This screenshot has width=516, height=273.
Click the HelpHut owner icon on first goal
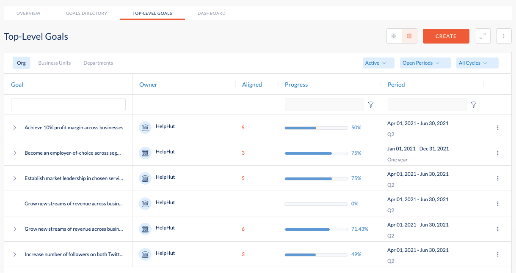[x=145, y=127]
